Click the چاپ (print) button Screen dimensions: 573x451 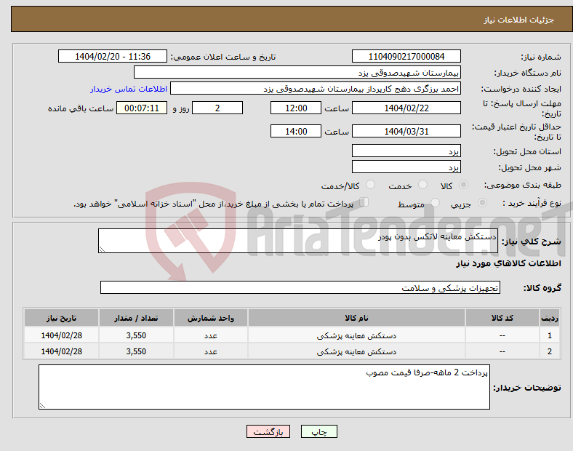pos(318,431)
